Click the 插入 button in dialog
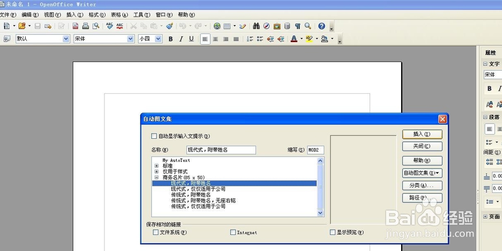 click(422, 134)
